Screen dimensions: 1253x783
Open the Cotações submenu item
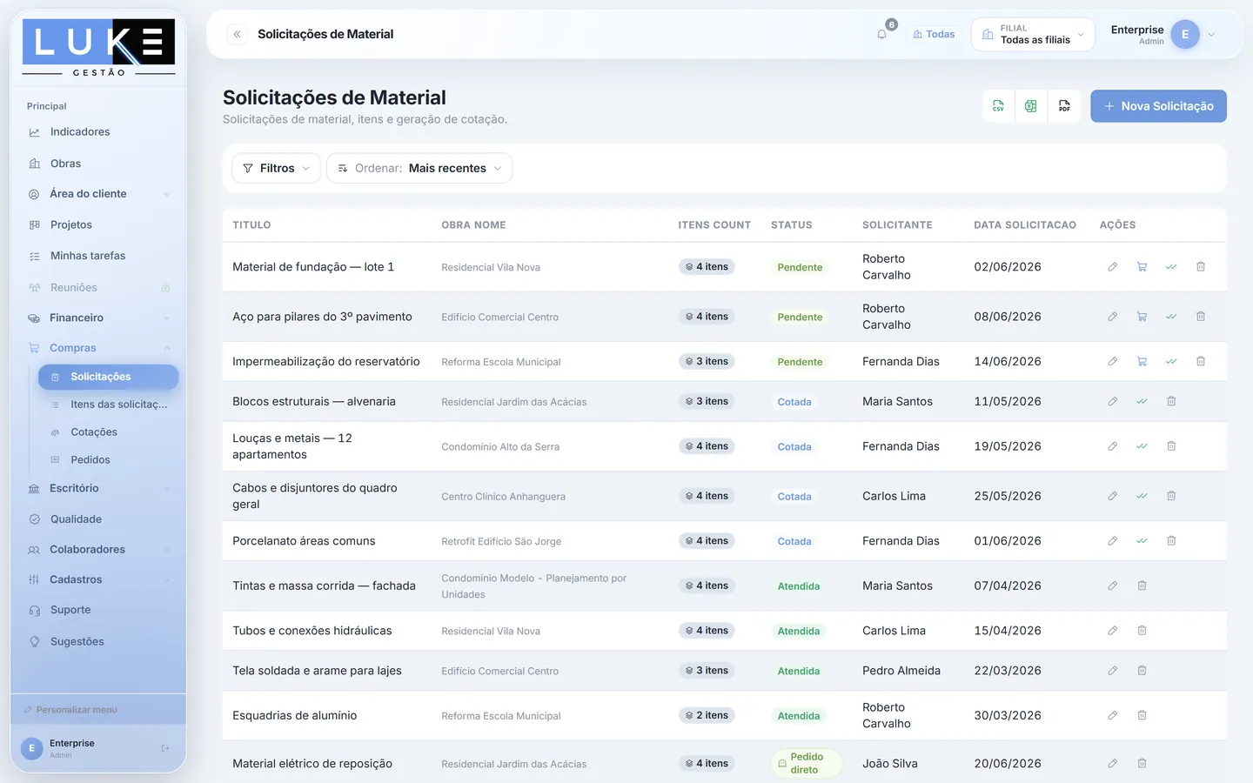109,432
